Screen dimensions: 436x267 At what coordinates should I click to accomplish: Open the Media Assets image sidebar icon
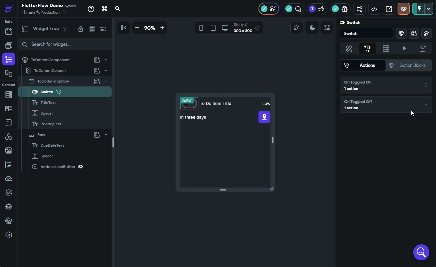tap(9, 151)
